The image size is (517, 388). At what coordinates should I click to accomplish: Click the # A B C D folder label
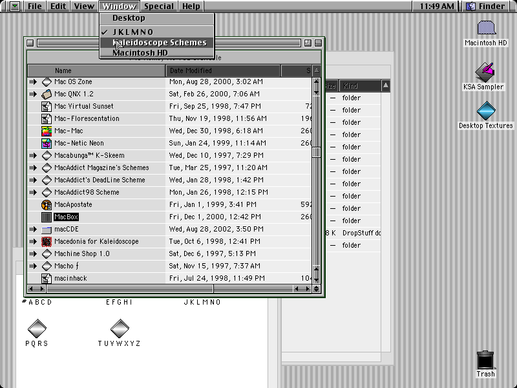click(37, 302)
